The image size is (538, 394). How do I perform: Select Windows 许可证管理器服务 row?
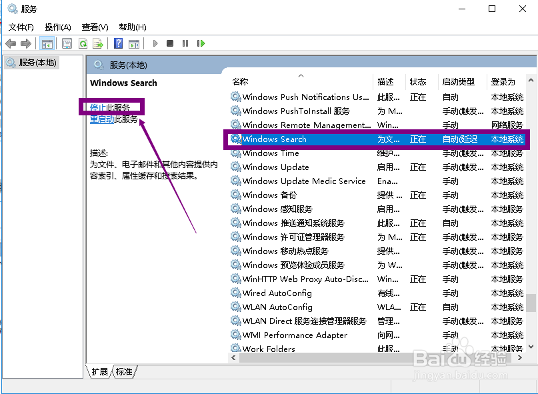[377, 237]
